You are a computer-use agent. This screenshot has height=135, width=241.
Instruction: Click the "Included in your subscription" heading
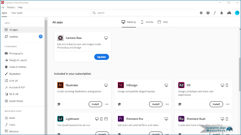(73, 74)
